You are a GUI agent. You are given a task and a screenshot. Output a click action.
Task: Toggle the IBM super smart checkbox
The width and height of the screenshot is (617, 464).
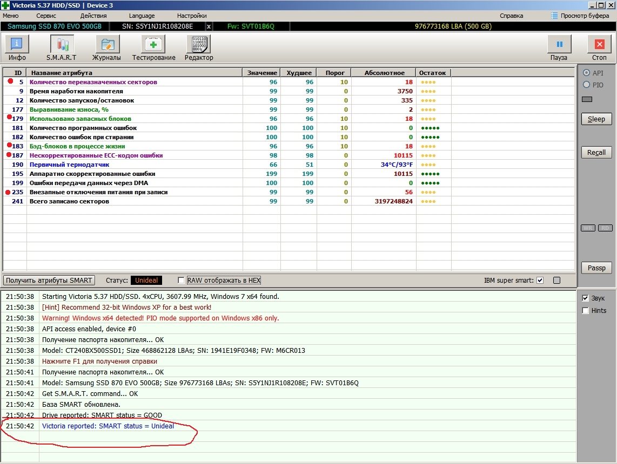pos(540,280)
